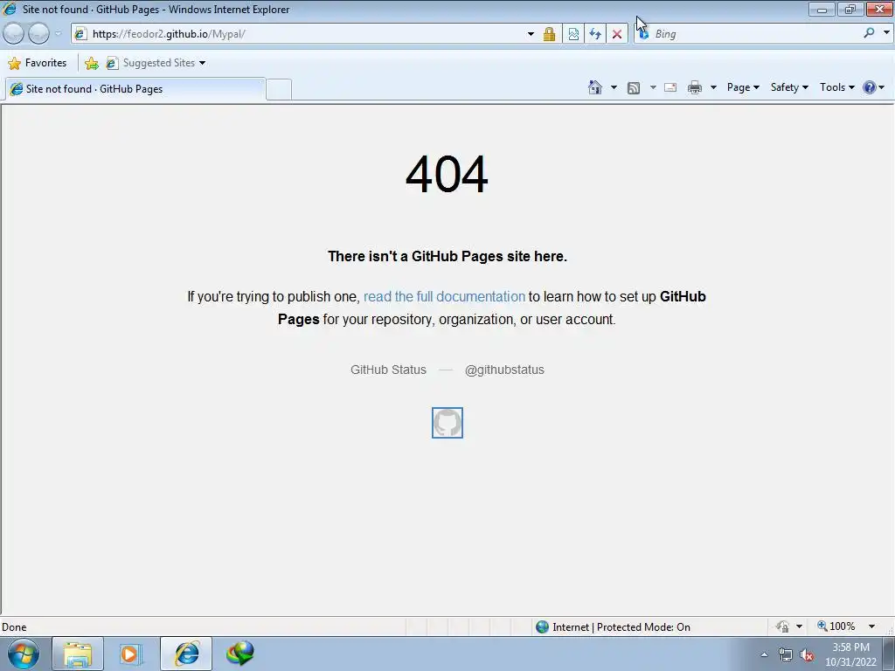The height and width of the screenshot is (671, 895).
Task: Click the RSS Feeds icon
Action: tap(634, 87)
